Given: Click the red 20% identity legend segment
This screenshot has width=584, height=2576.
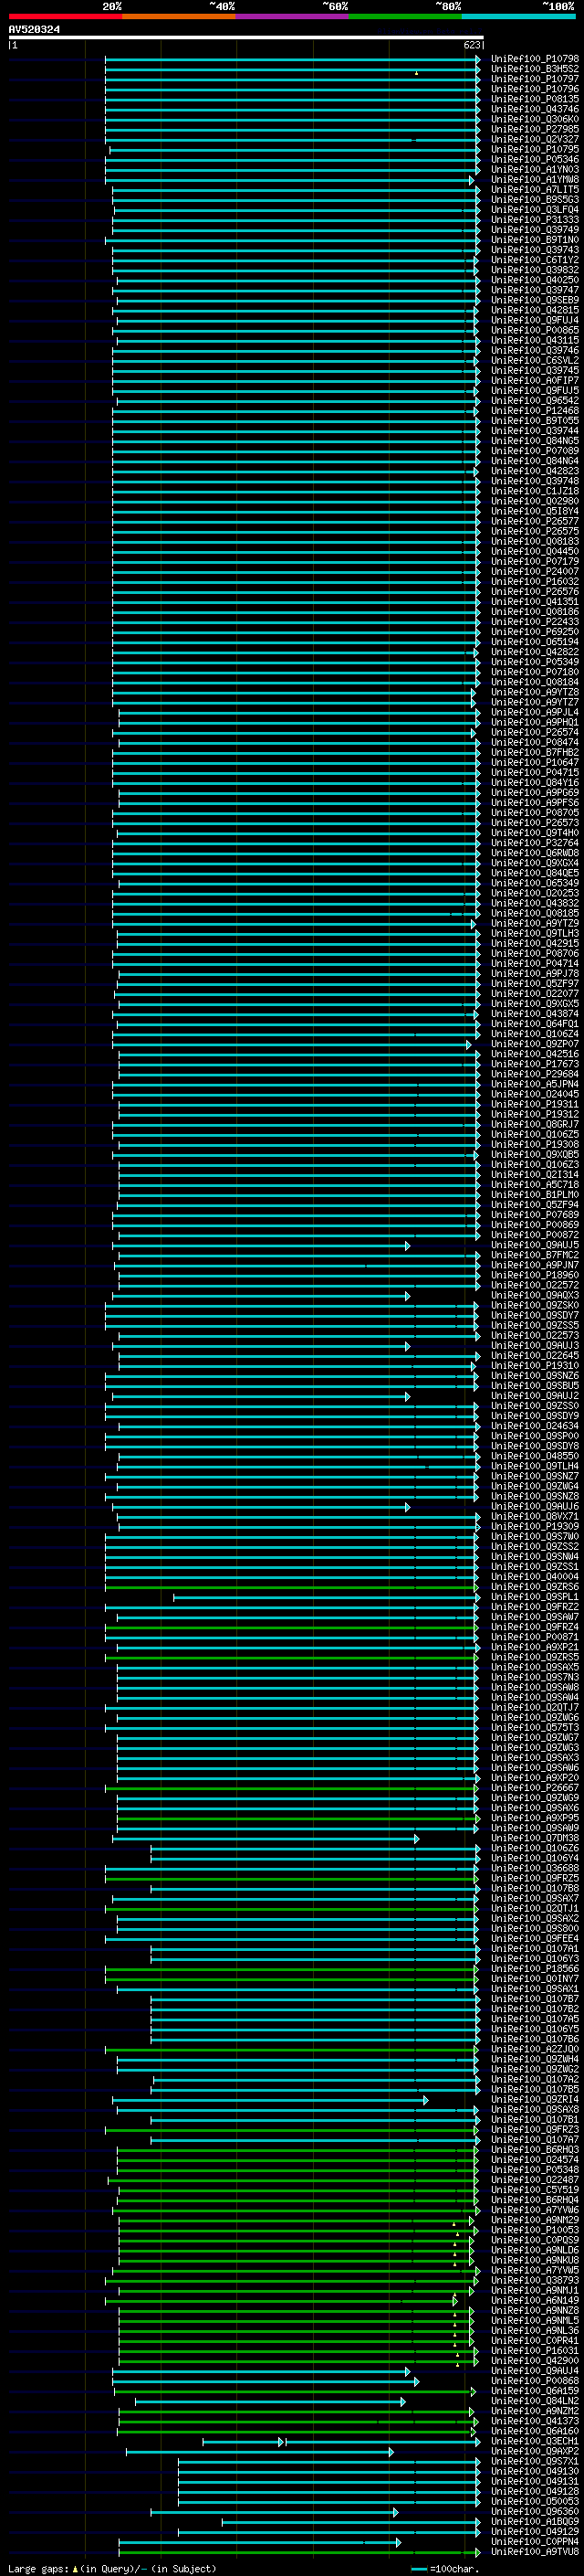Looking at the screenshot, I should (65, 16).
